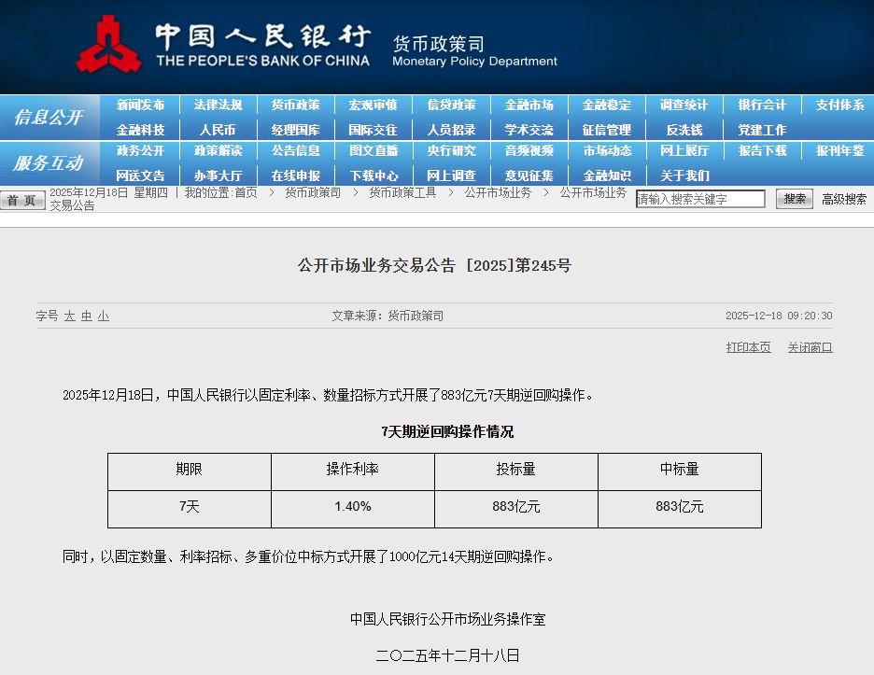Open the 金融市场 navigation item
874x675 pixels.
tap(529, 105)
